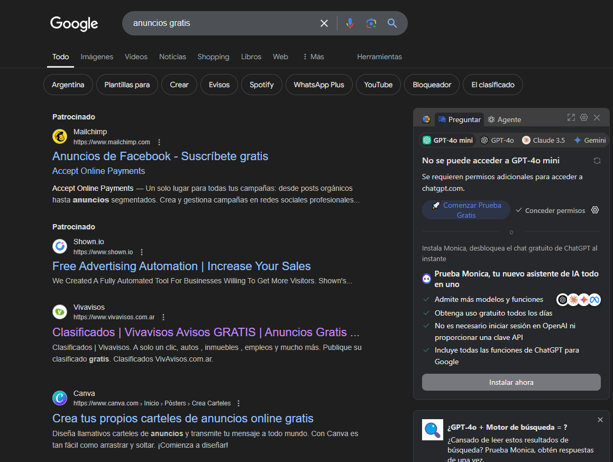
Task: Open Free Advertising Automation result
Action: coord(181,266)
